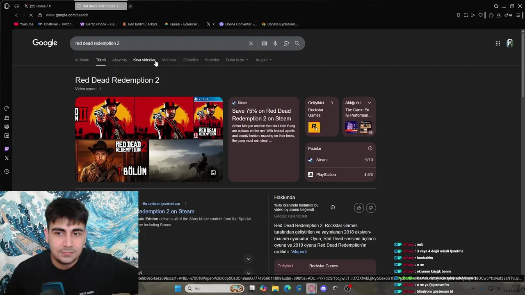Click the thumbs-up like button
The image size is (525, 295).
tap(359, 208)
